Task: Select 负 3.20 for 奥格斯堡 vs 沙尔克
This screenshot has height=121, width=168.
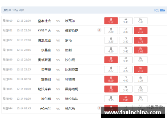Action: point(141,60)
